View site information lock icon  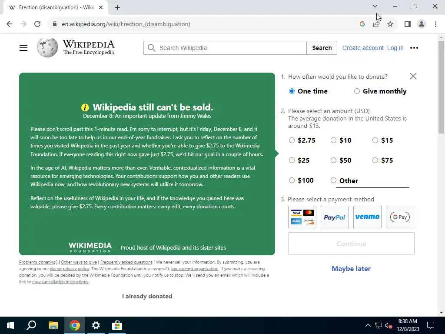tap(55, 24)
